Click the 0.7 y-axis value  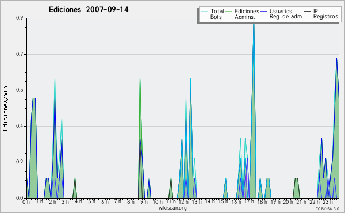pos(20,54)
